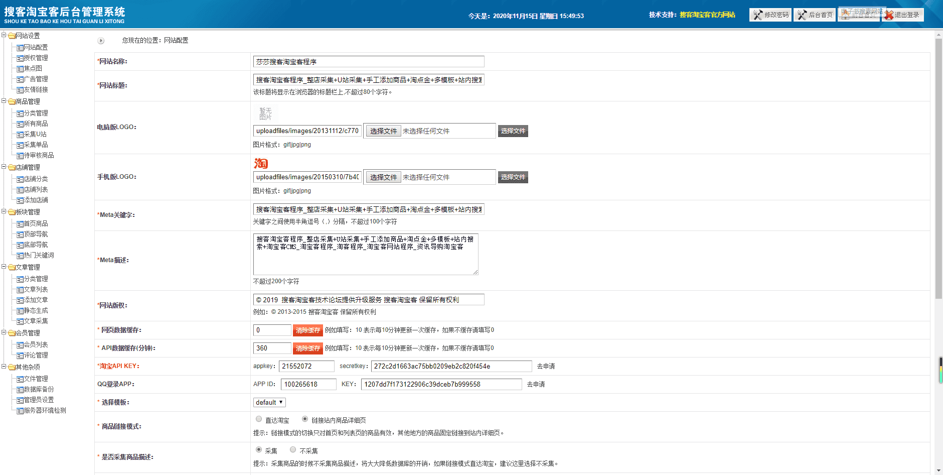This screenshot has width=943, height=475.
Task: Open 采集U站 under 商品管理
Action: (34, 134)
